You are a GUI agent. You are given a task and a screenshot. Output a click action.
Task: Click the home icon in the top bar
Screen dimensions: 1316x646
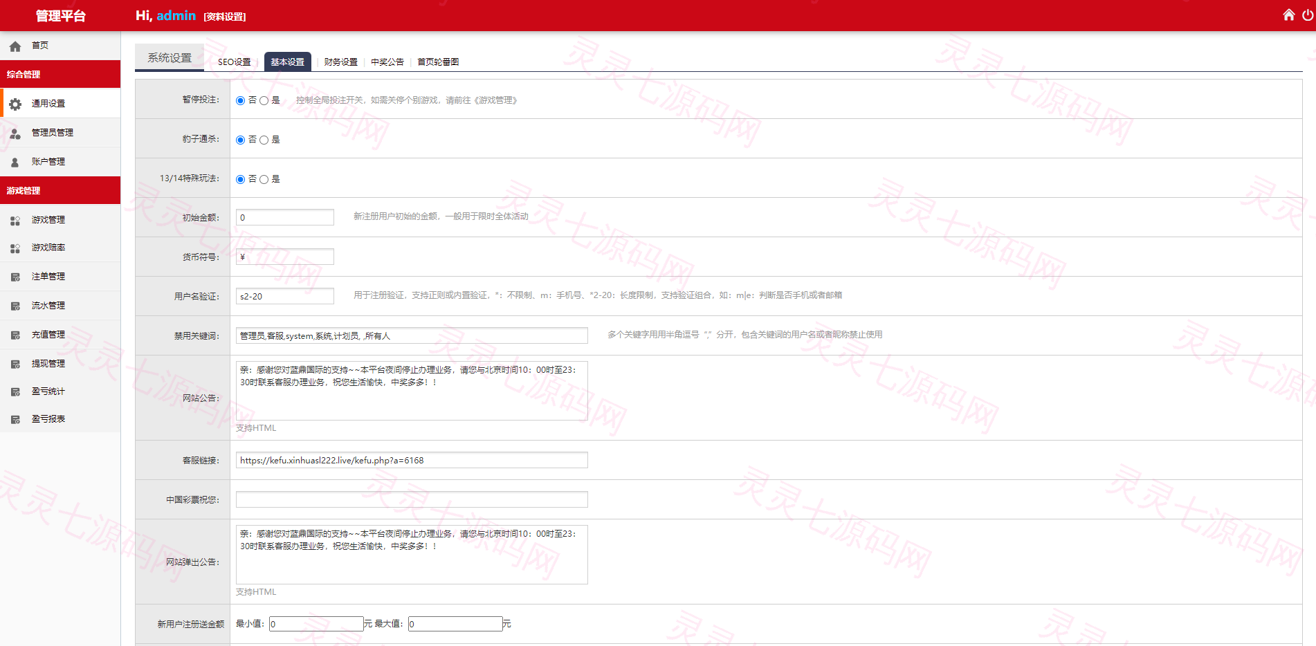[x=1288, y=15]
